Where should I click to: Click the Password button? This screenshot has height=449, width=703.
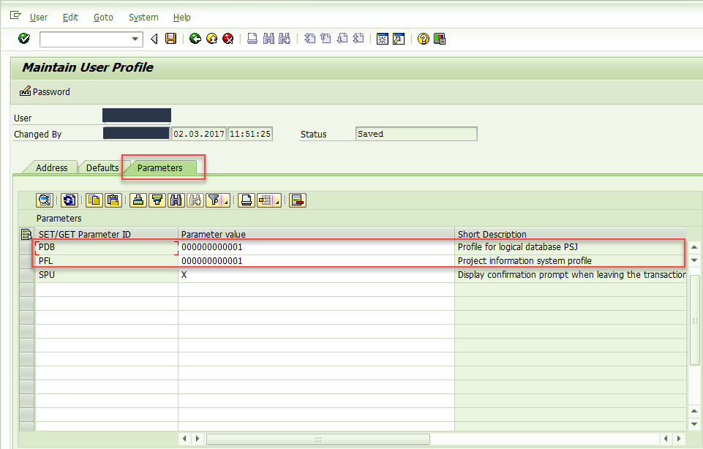click(45, 91)
